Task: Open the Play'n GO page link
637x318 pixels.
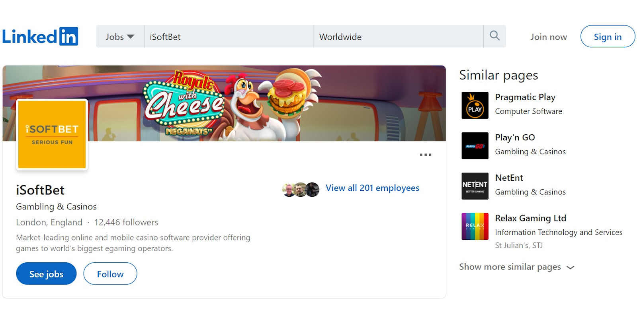Action: 515,138
